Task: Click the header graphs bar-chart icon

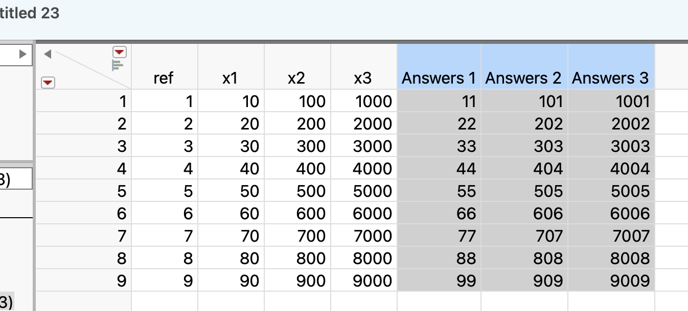Action: [x=118, y=65]
